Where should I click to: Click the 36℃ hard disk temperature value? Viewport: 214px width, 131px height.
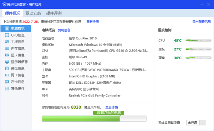click(178, 58)
